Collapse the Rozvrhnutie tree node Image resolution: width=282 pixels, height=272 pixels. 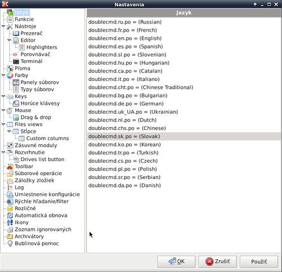pyautogui.click(x=3, y=152)
